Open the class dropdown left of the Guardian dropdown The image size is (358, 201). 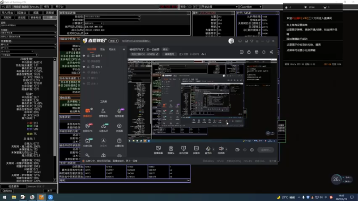(220, 7)
